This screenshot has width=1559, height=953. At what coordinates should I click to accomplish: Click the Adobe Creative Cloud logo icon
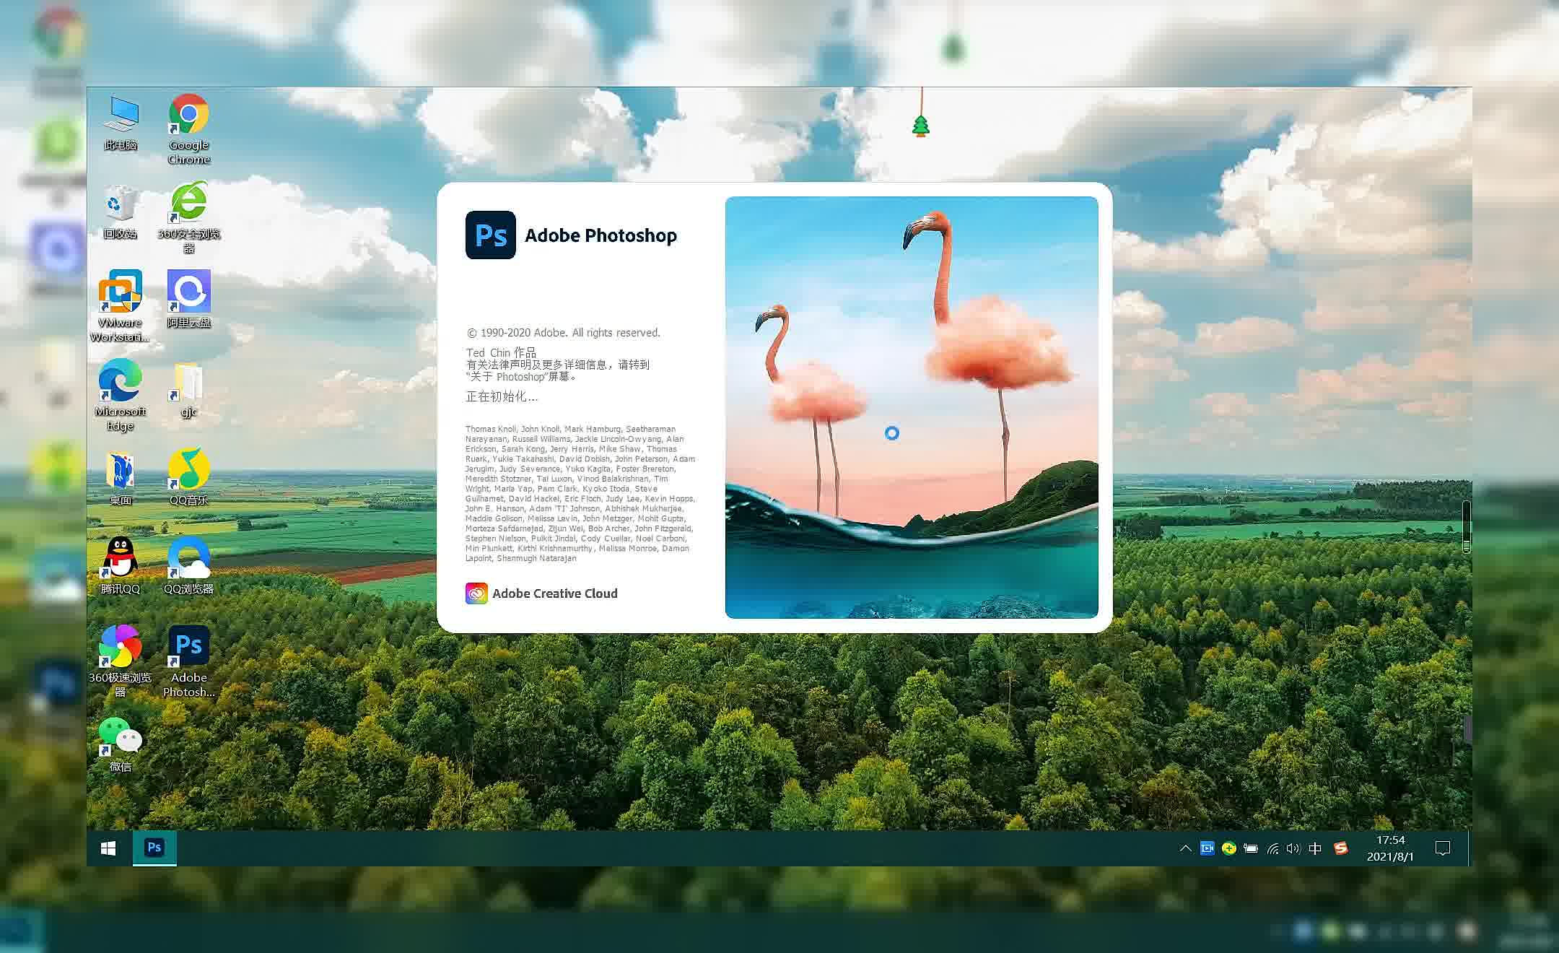pyautogui.click(x=476, y=593)
